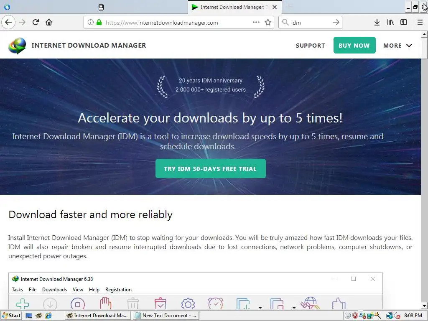Activate Internet Download Ma... taskbar button
The height and width of the screenshot is (321, 428).
(x=97, y=316)
